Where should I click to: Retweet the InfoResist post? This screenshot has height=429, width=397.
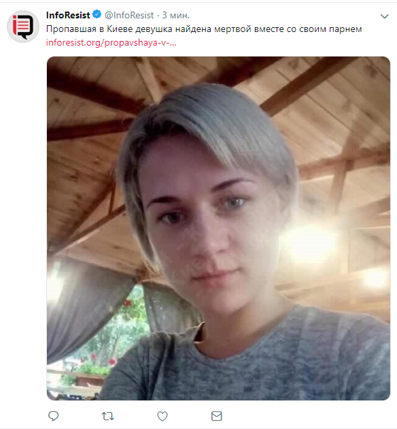(x=107, y=416)
